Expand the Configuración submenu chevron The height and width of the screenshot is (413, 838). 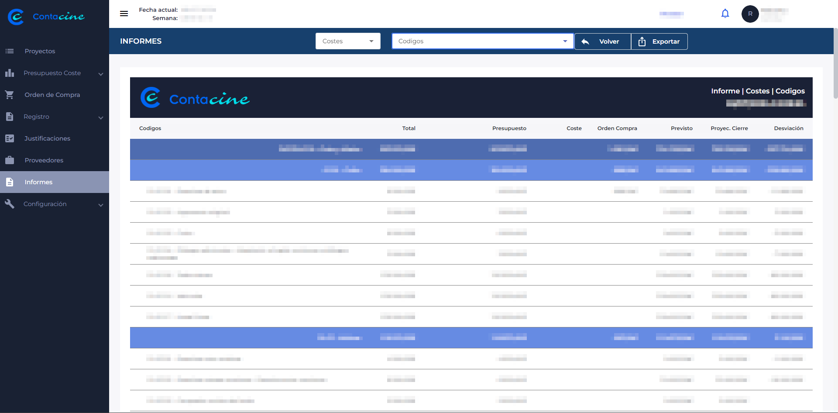pyautogui.click(x=101, y=205)
